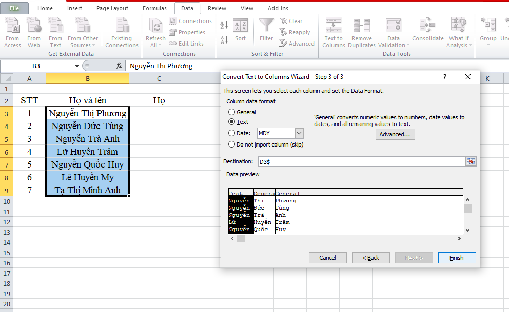Click Cancel in the wizard
This screenshot has width=509, height=312.
[x=327, y=258]
